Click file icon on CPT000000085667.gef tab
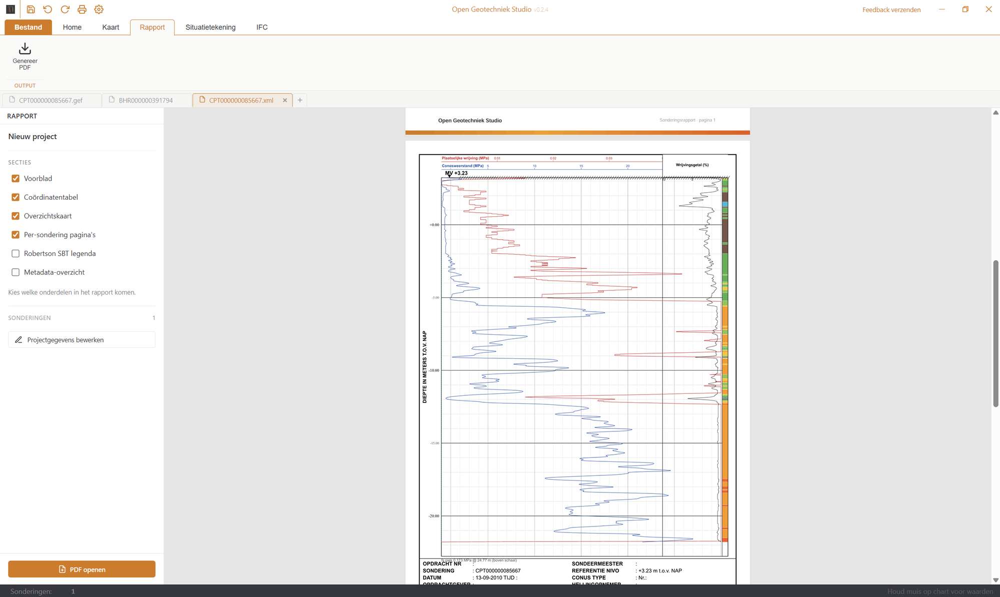Screen dimensions: 1000x597 click(x=12, y=100)
